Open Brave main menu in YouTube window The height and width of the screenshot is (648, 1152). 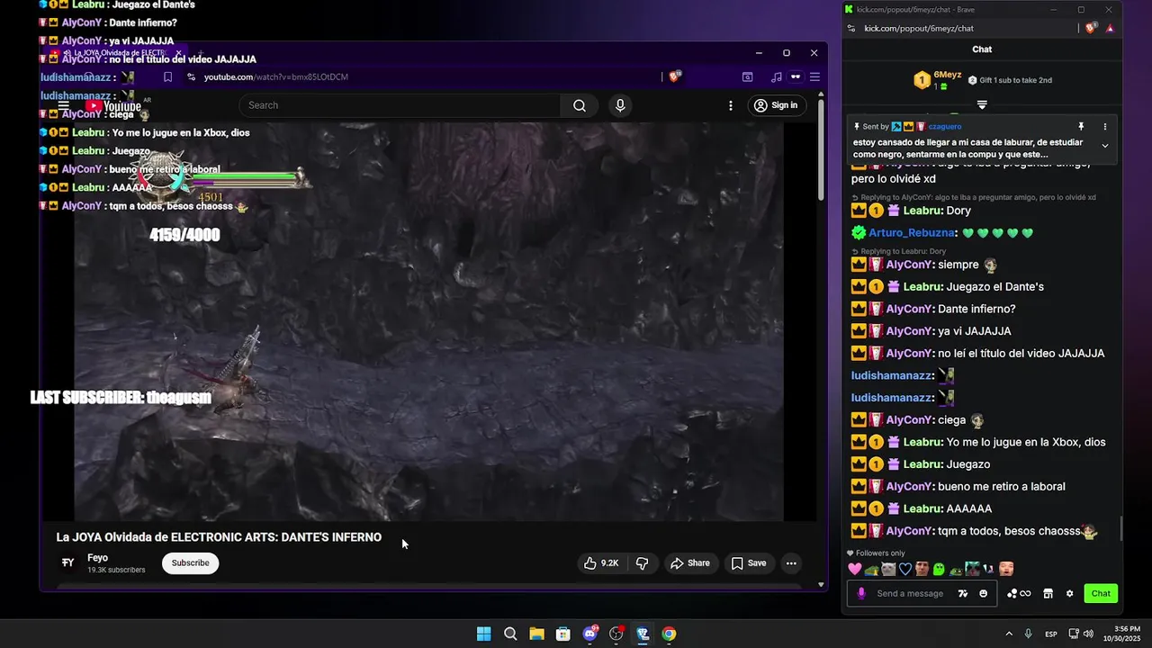[x=814, y=77]
